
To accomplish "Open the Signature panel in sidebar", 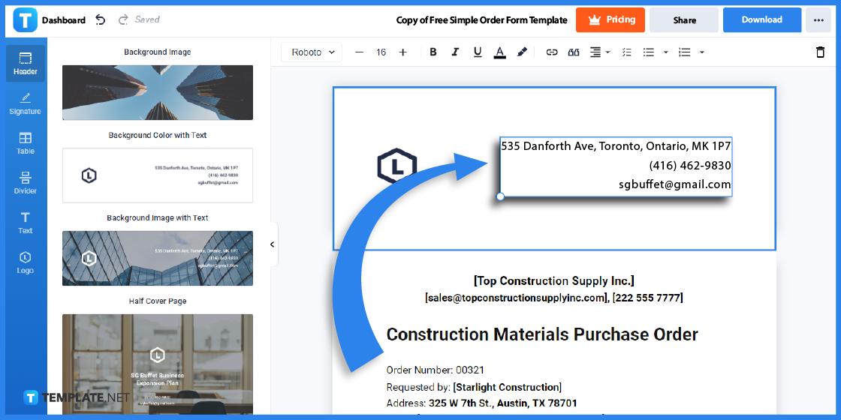I will pyautogui.click(x=26, y=103).
